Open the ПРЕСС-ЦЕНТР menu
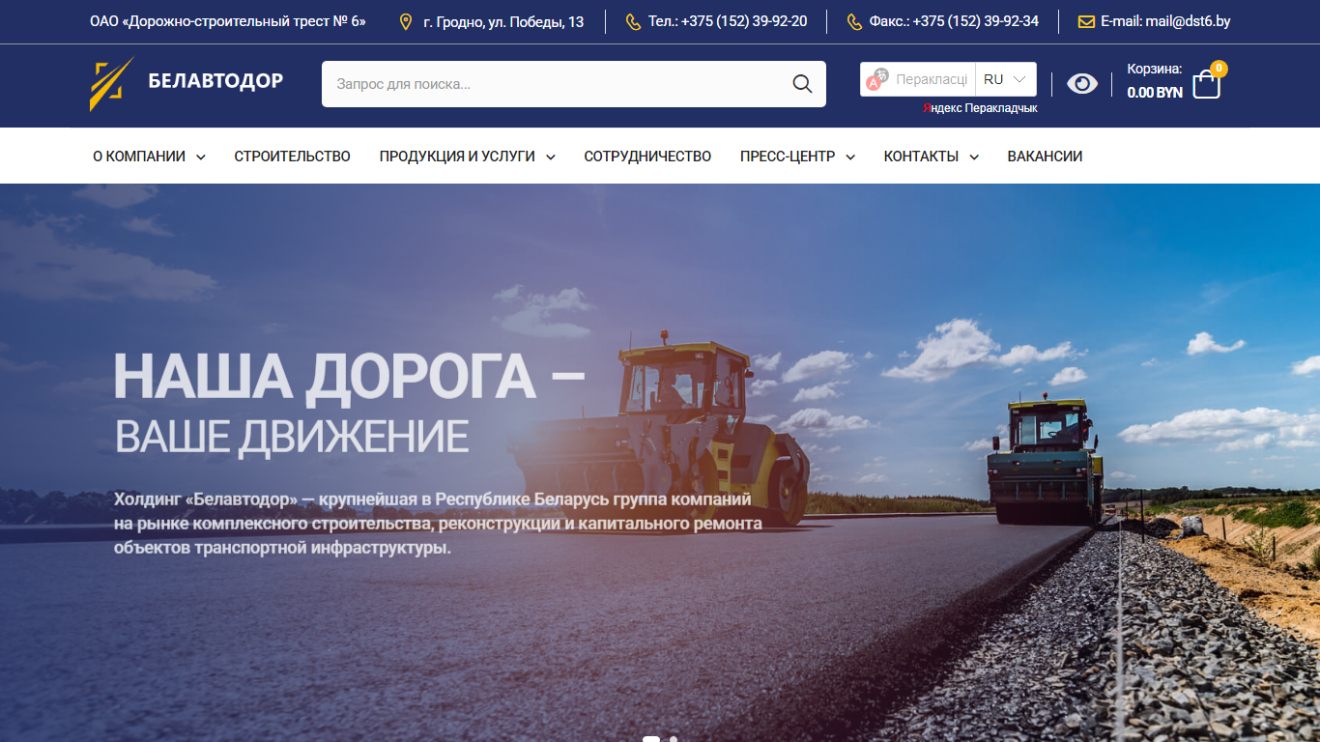1320x742 pixels. pos(788,157)
